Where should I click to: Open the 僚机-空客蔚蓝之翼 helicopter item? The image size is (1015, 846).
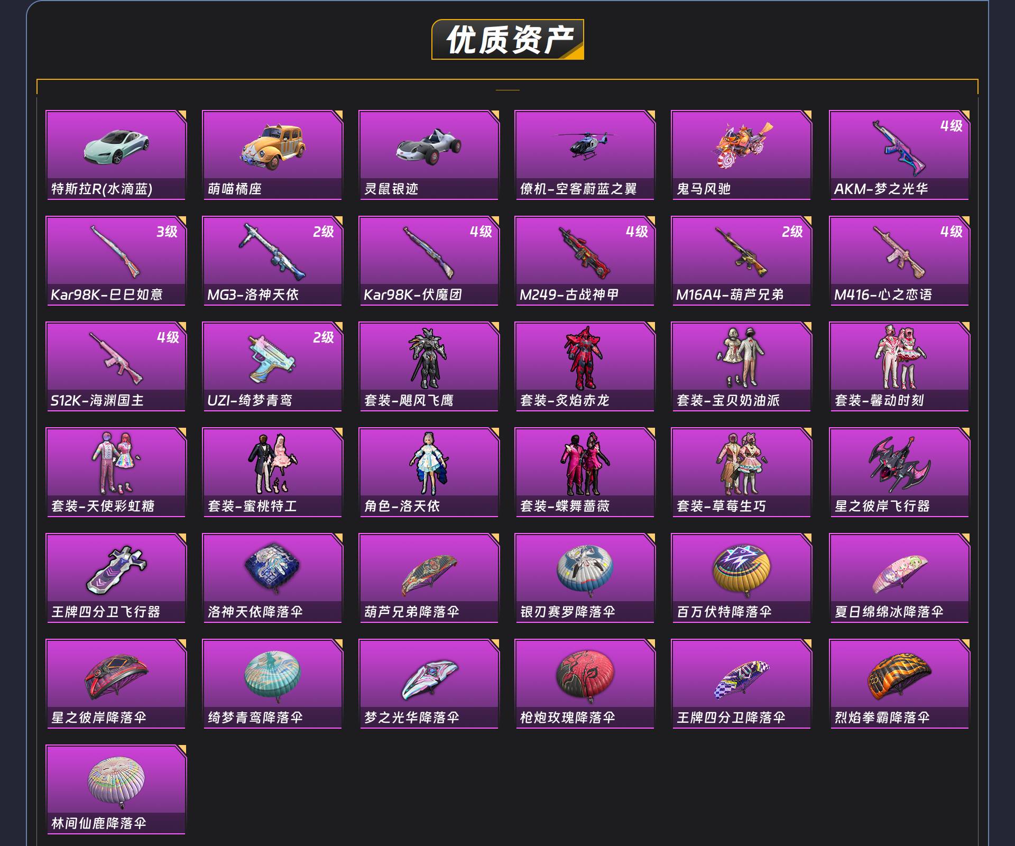[x=585, y=155]
